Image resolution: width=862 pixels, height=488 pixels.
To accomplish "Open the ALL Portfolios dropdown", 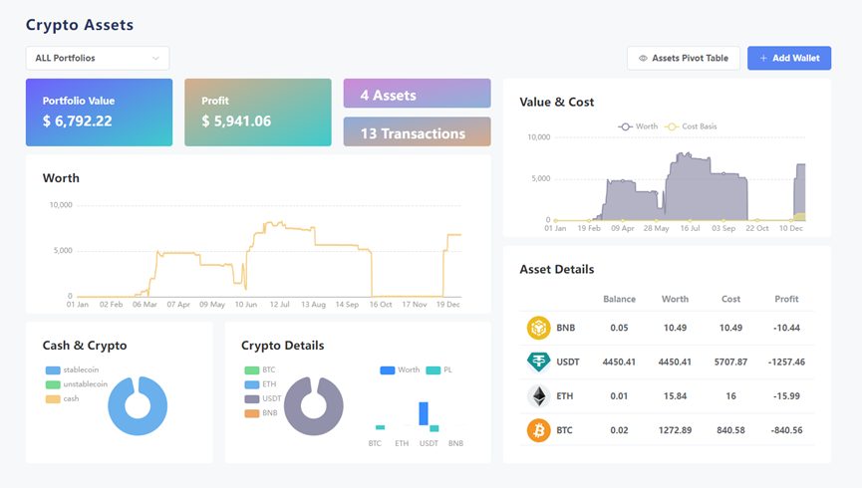I will tap(98, 58).
